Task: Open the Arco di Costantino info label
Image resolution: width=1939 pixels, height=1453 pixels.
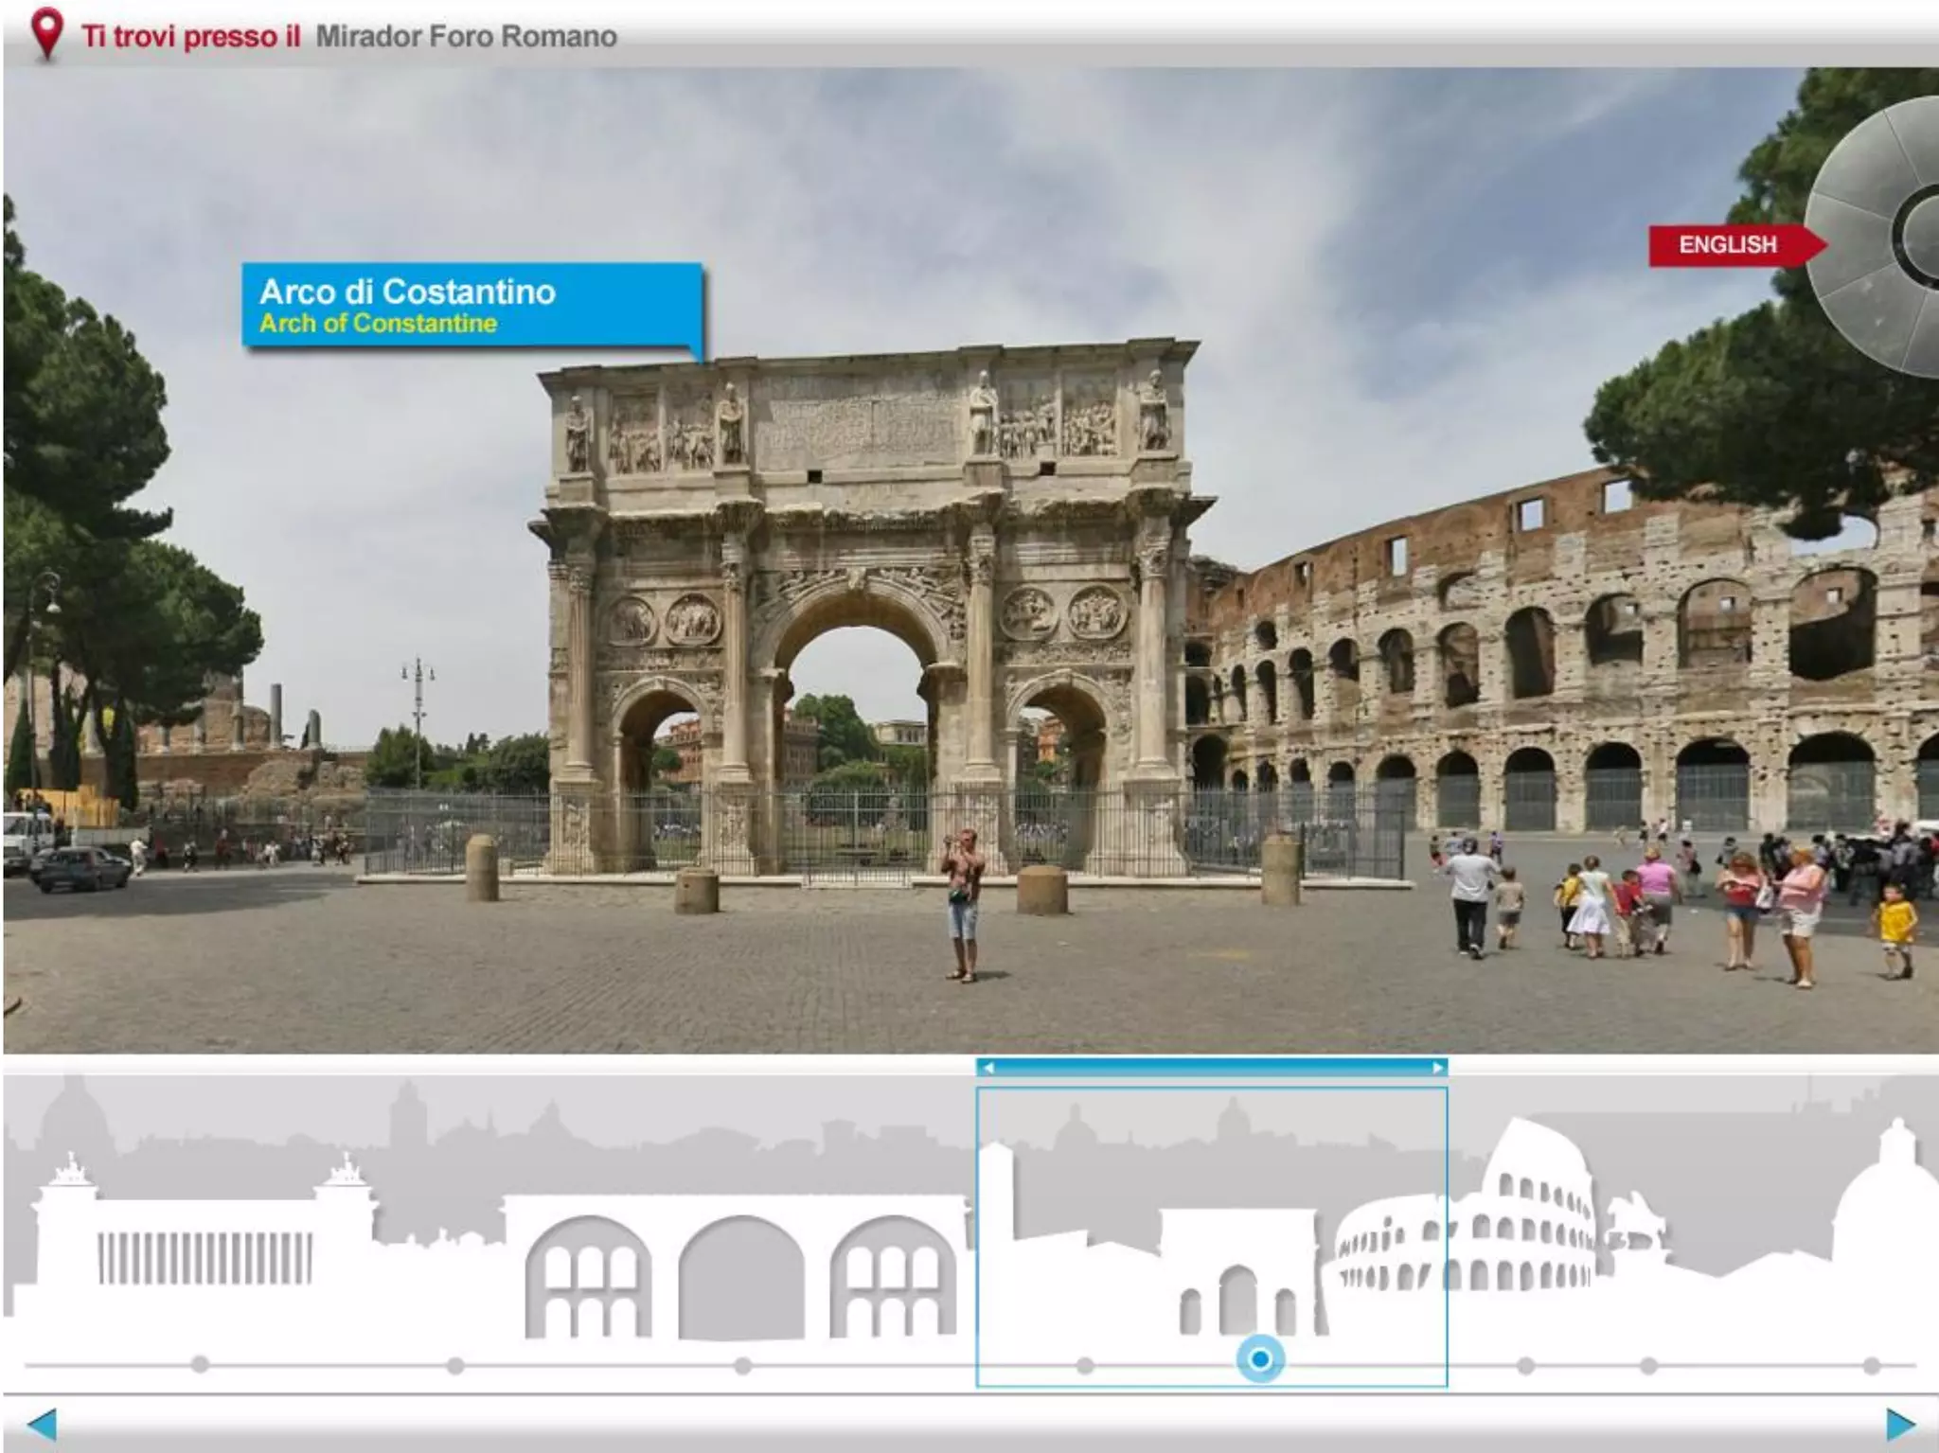Action: click(x=471, y=306)
